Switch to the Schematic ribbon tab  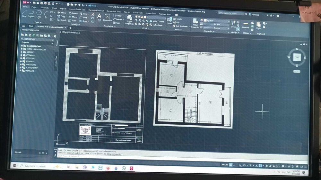click(45, 8)
